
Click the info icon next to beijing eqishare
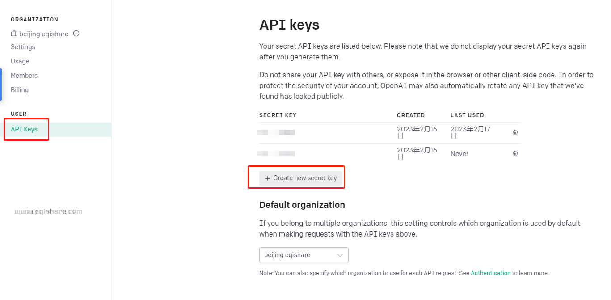76,33
